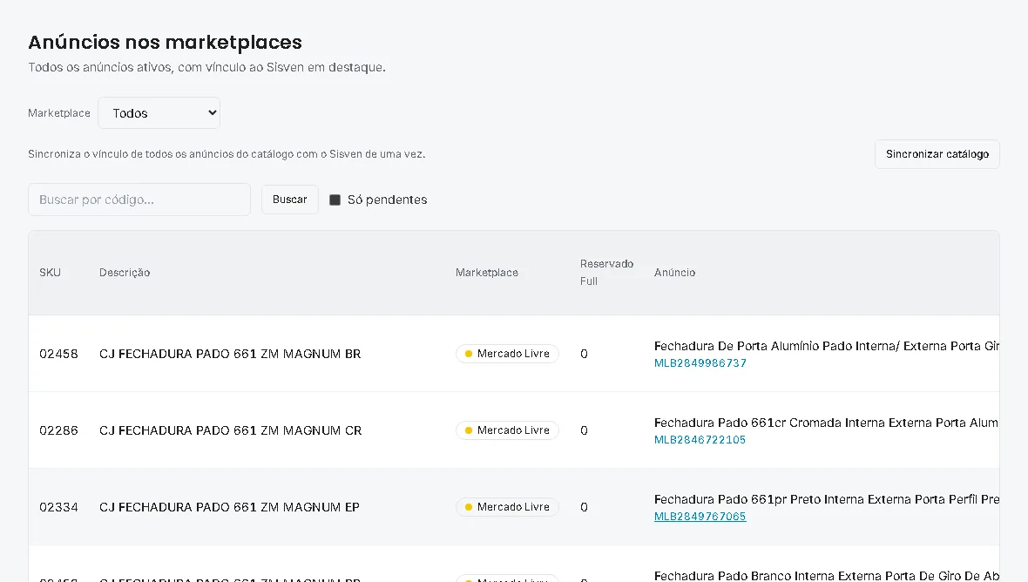Click the Sincronizar catálogo button
The height and width of the screenshot is (582, 1028).
click(937, 154)
